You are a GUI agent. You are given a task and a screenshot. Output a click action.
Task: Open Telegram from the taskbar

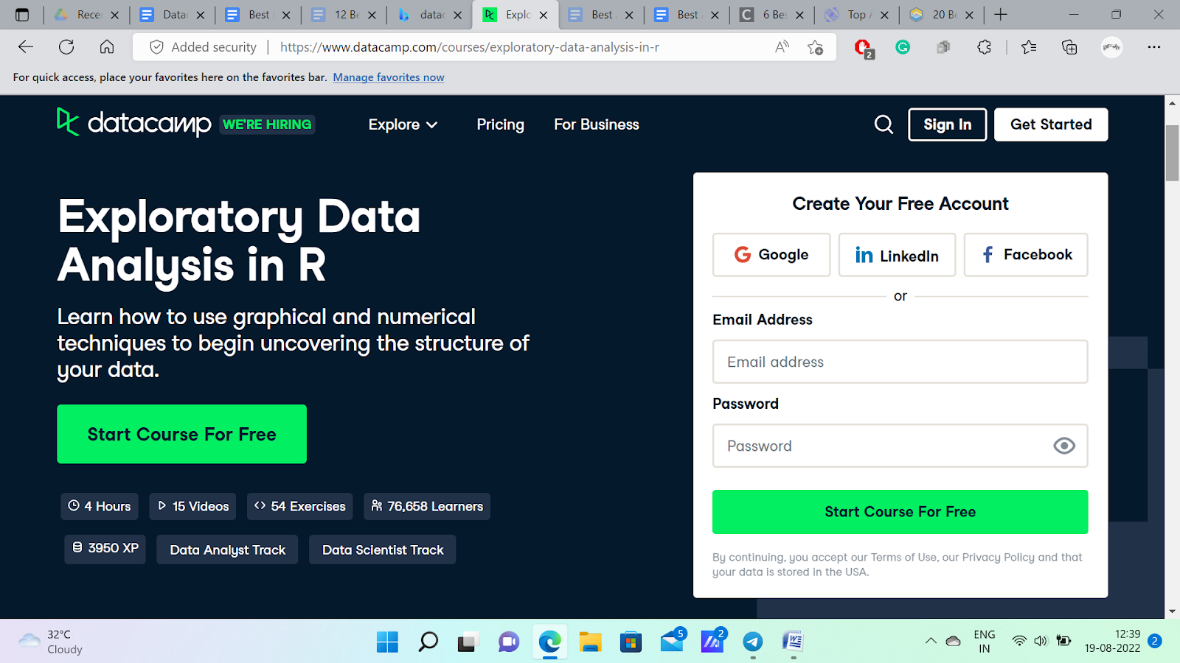pyautogui.click(x=752, y=642)
